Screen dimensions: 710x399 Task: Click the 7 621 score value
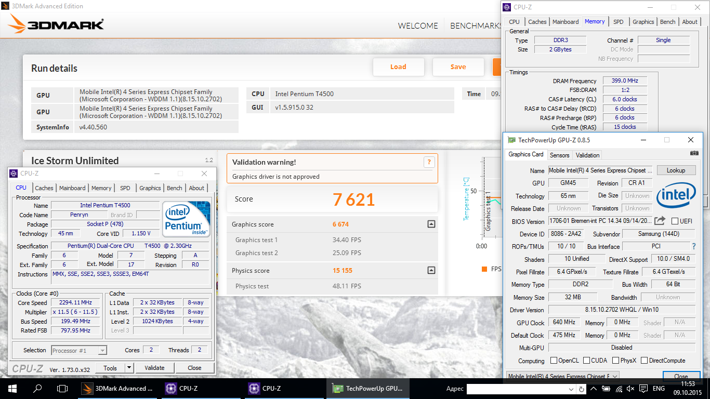coord(353,199)
